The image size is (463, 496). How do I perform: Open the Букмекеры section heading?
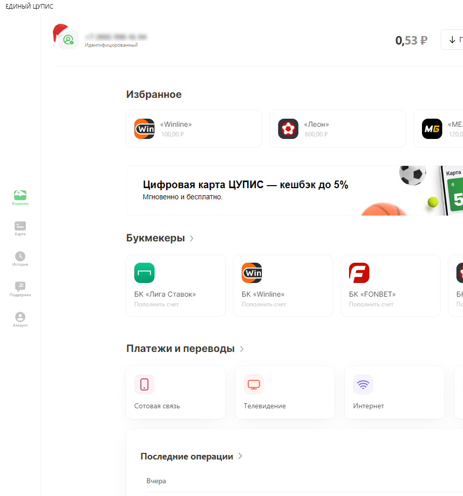tap(156, 238)
